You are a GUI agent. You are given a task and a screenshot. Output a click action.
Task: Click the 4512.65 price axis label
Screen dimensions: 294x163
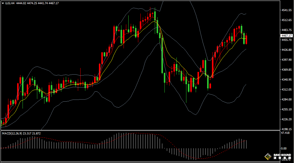pyautogui.click(x=286, y=20)
